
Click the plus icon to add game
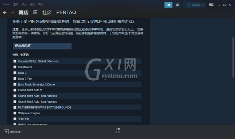[x=6, y=132]
